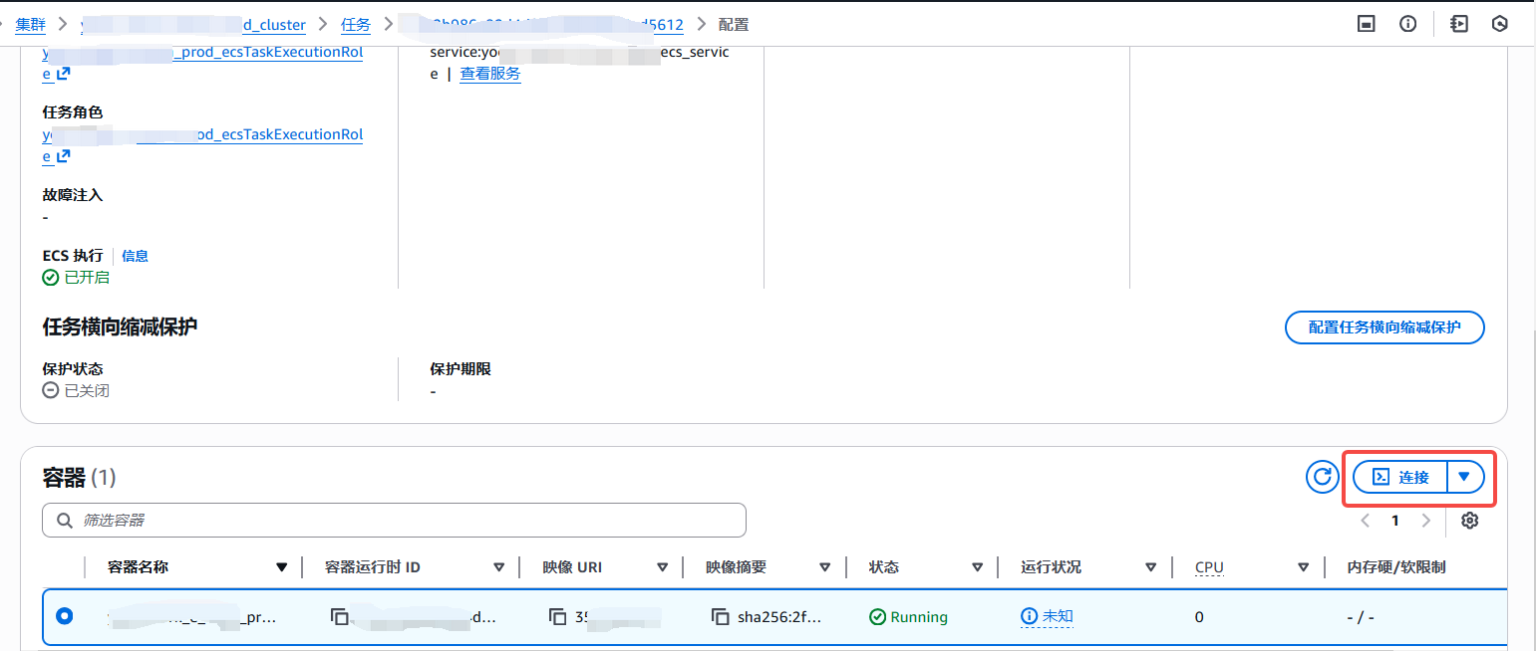Screen dimensions: 1536x651
Task: Copy the image URI value
Action: coord(557,617)
